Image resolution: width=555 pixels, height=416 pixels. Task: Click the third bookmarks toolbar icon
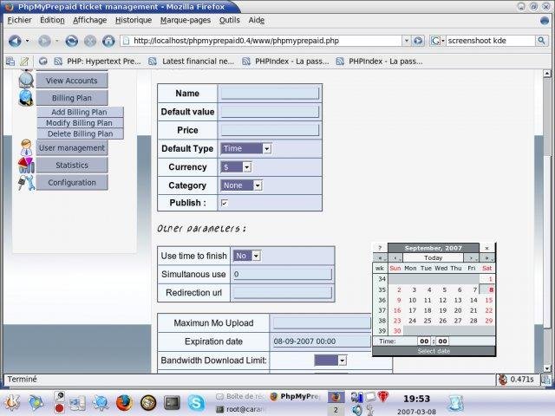[x=43, y=62]
